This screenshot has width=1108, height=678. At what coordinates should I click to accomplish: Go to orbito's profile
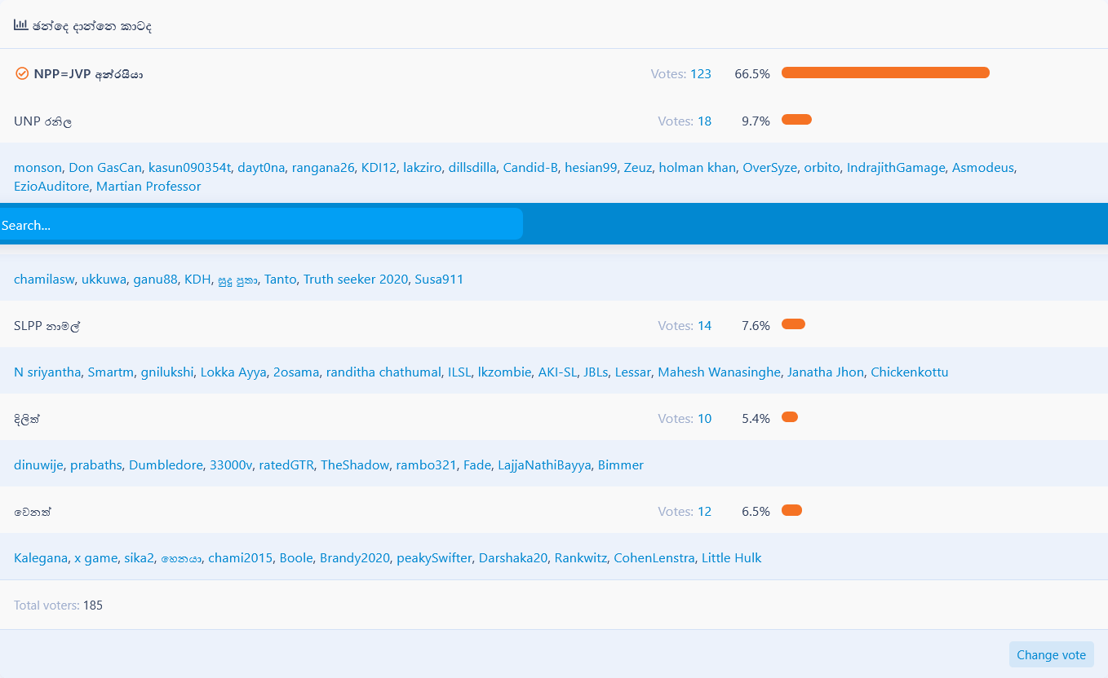click(822, 168)
